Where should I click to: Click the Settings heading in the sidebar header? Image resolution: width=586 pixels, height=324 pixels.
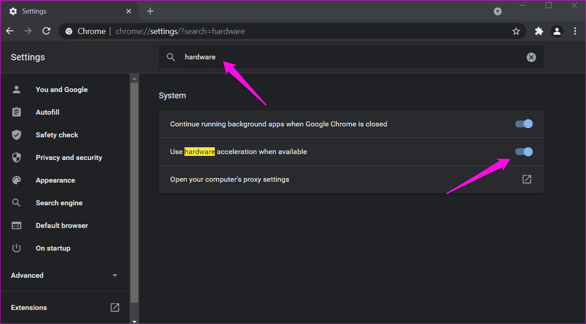[28, 57]
